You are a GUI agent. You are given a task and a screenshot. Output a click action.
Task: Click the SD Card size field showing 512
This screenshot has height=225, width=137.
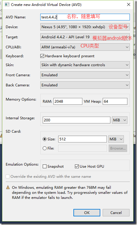(x=82, y=139)
